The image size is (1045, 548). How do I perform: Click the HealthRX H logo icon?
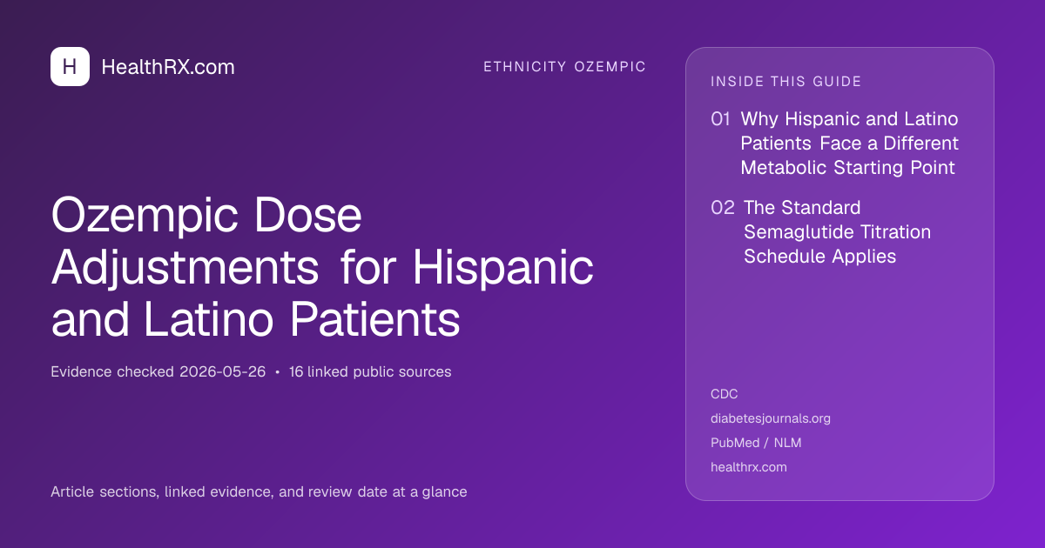[70, 67]
